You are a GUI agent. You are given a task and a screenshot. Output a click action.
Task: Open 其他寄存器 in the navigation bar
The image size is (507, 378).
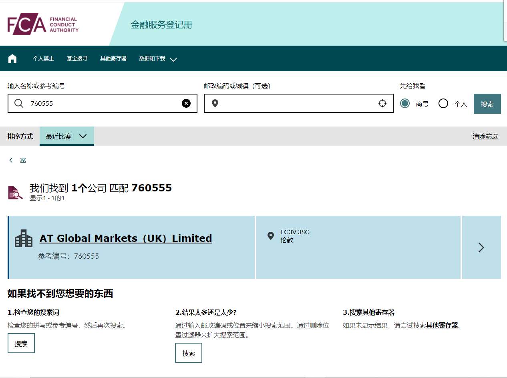(113, 58)
